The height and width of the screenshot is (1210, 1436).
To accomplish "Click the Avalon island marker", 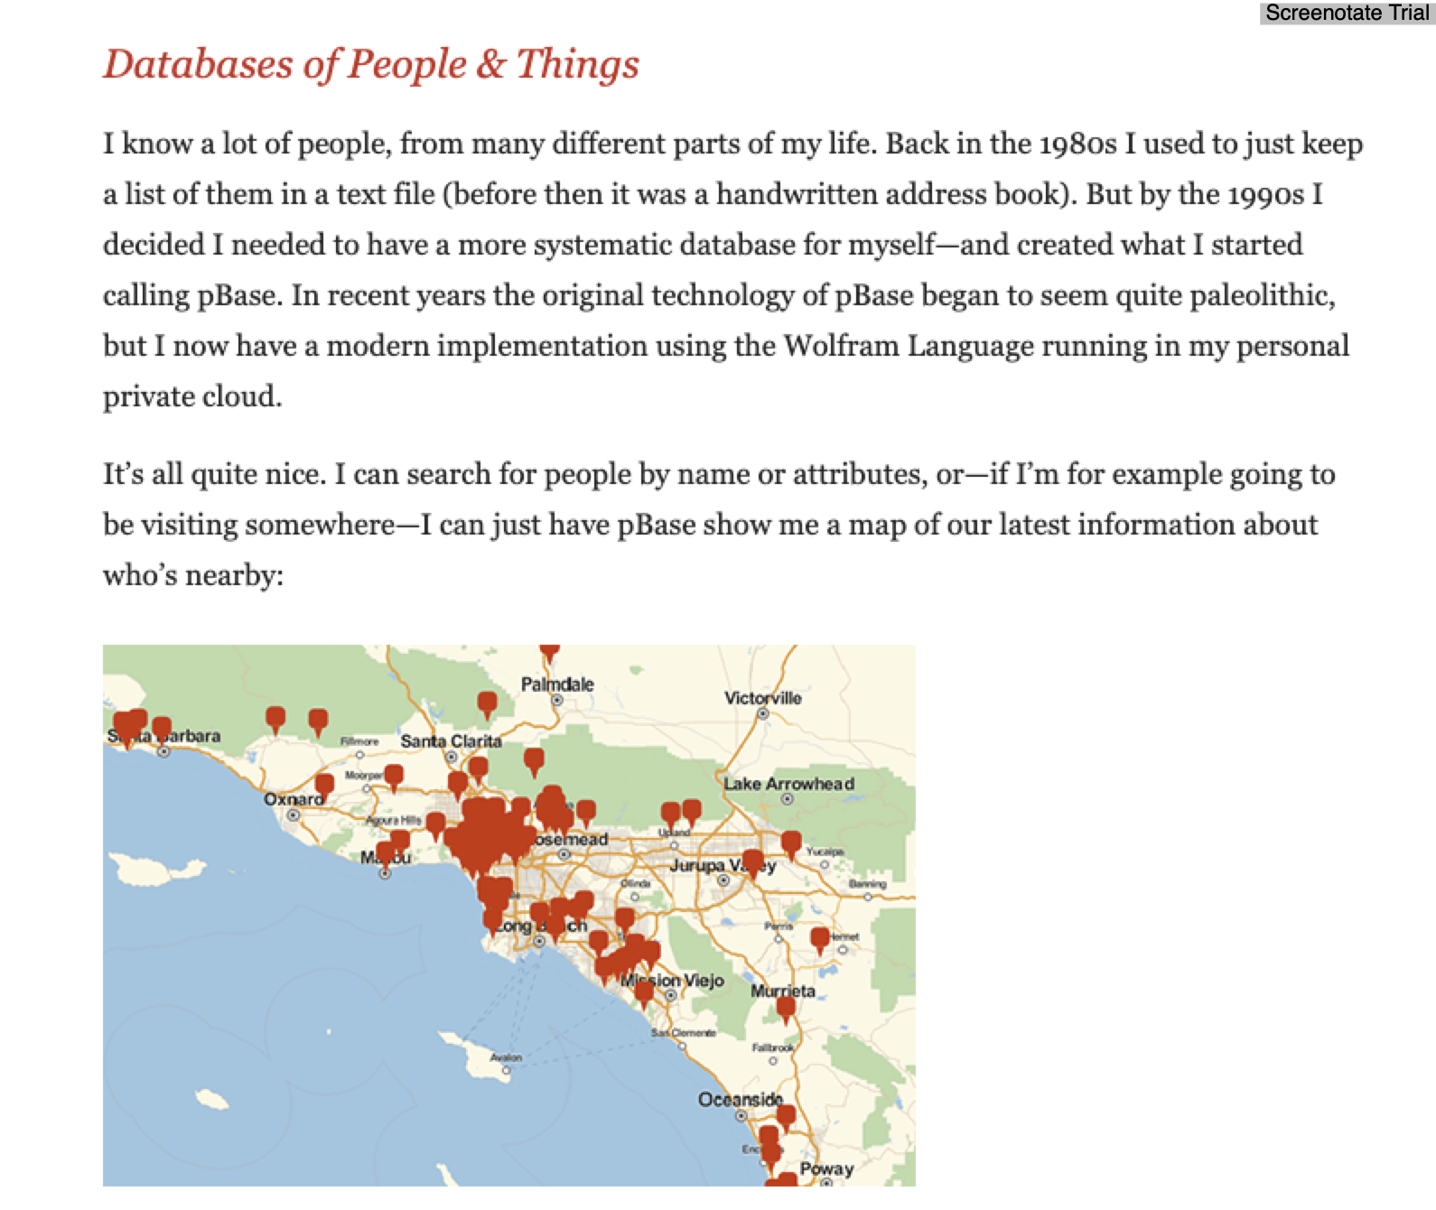I will [506, 1070].
